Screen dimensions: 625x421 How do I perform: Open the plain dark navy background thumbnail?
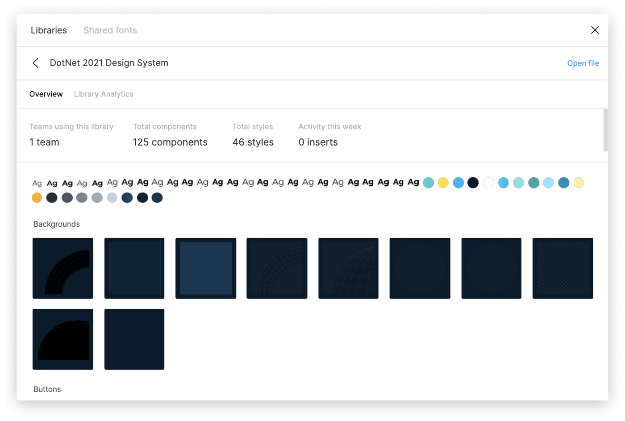(134, 339)
